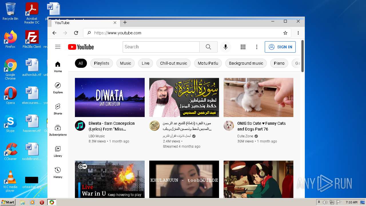The image size is (366, 206).
Task: Click the search magnifier button
Action: click(x=208, y=47)
